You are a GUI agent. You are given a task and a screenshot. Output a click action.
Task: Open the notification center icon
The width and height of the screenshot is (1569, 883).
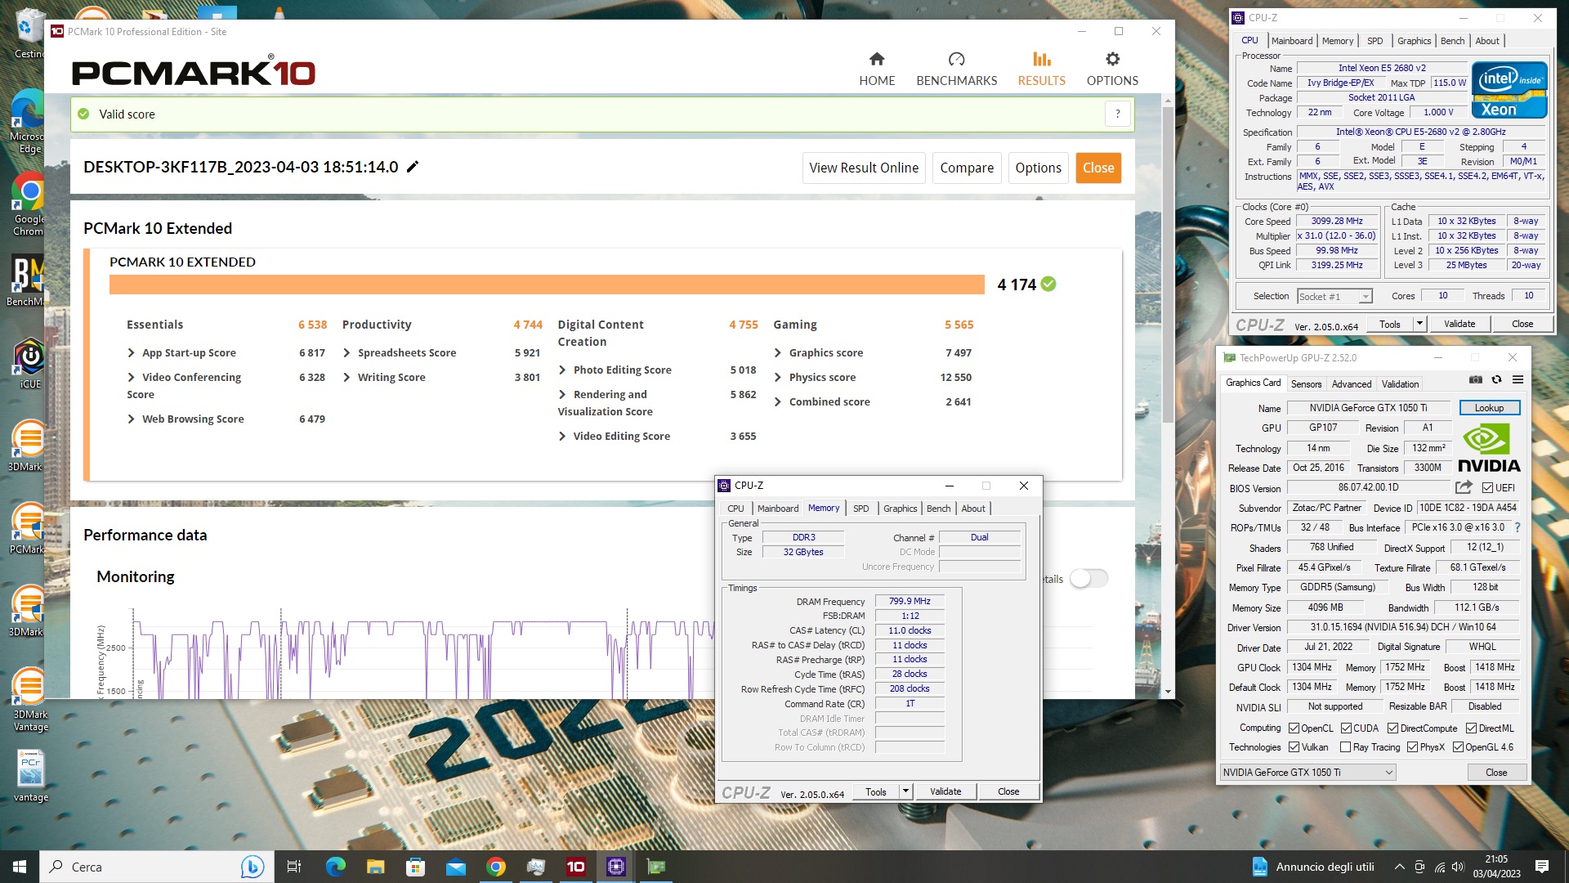pos(1542,867)
